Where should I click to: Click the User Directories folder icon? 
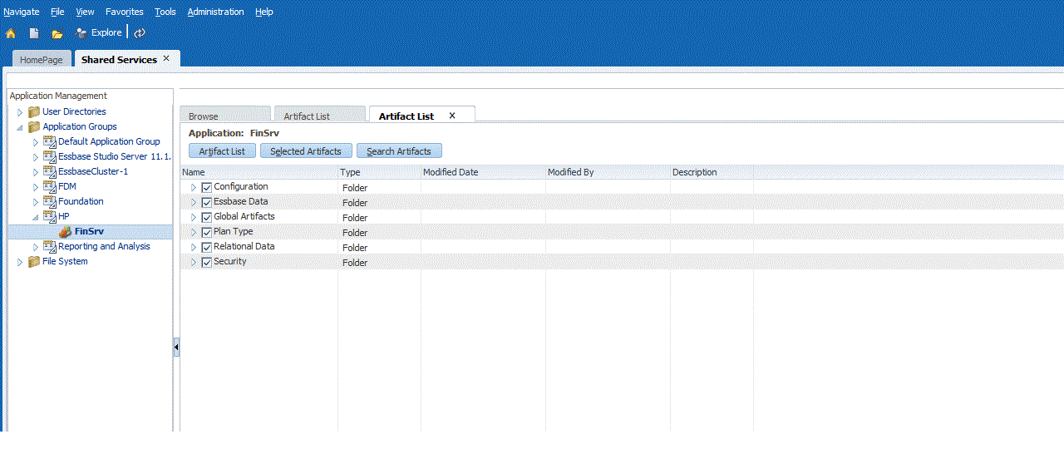tap(34, 112)
